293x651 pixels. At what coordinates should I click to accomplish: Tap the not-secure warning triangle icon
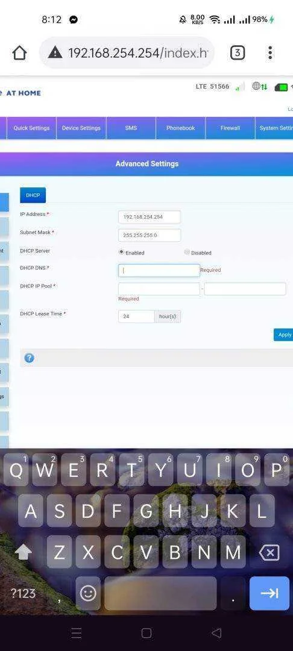pos(55,52)
